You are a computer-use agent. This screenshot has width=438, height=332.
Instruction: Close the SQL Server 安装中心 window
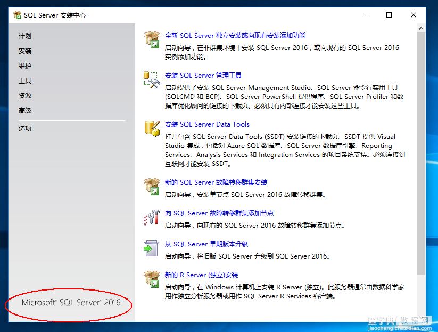point(414,15)
